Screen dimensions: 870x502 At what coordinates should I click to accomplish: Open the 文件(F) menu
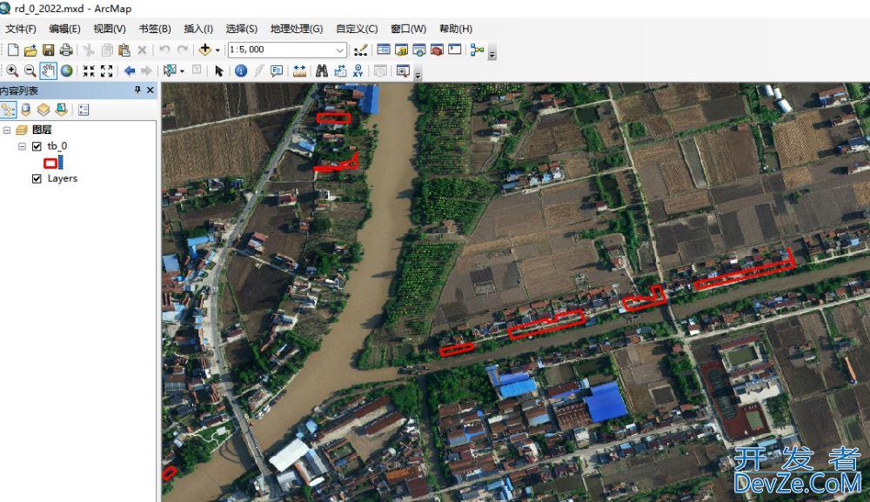pos(21,29)
